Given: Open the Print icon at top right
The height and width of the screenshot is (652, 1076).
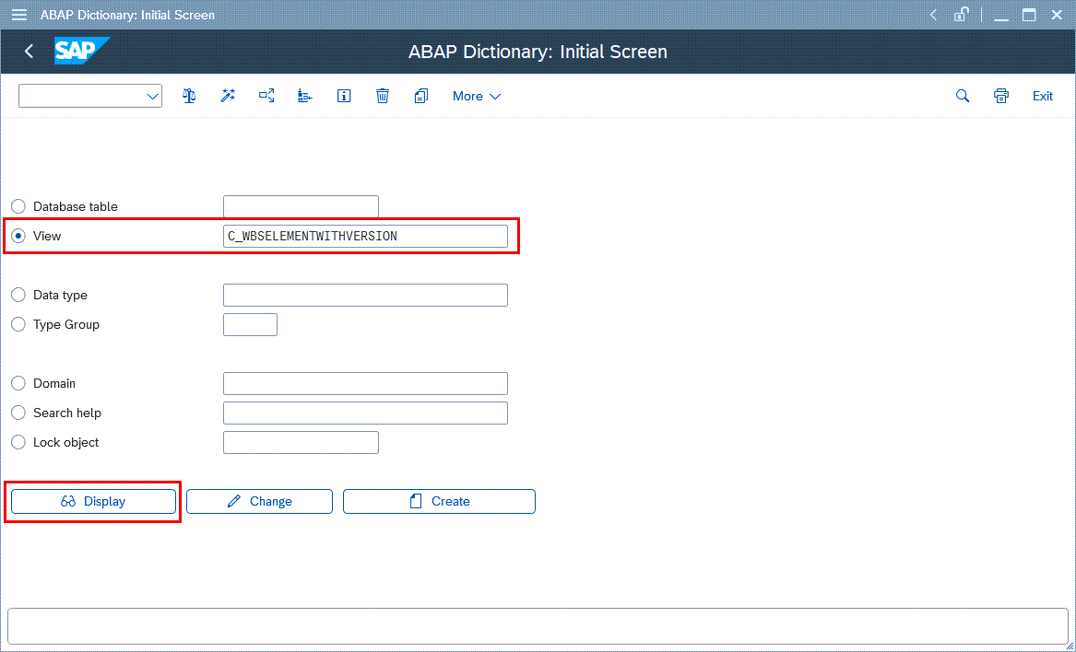Looking at the screenshot, I should pyautogui.click(x=1000, y=96).
